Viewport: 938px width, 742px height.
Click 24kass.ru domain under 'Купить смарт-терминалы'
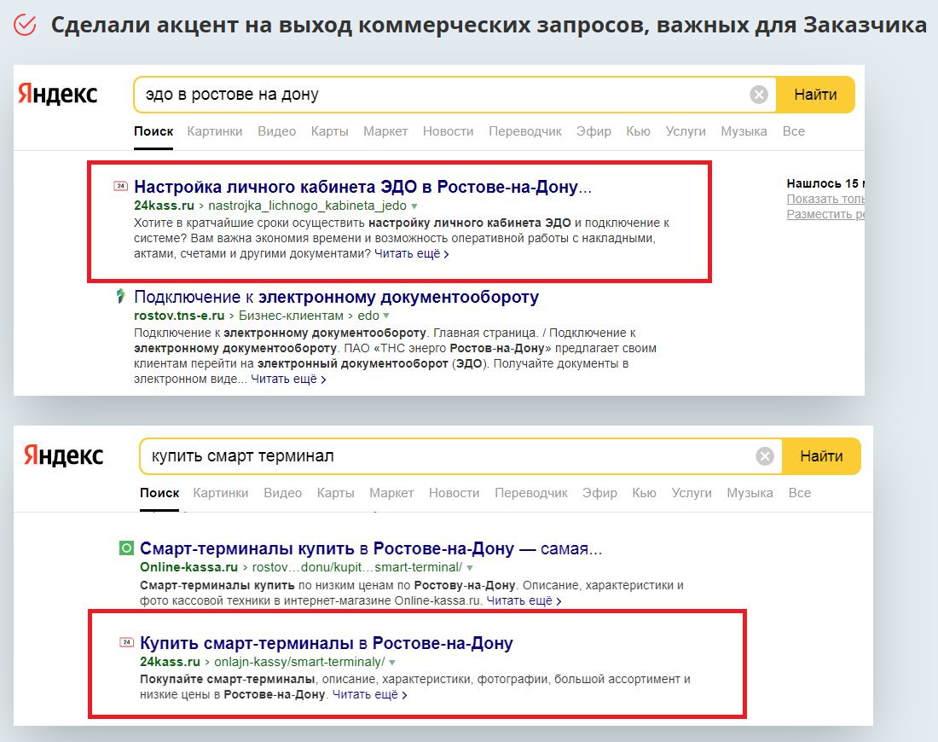170,662
